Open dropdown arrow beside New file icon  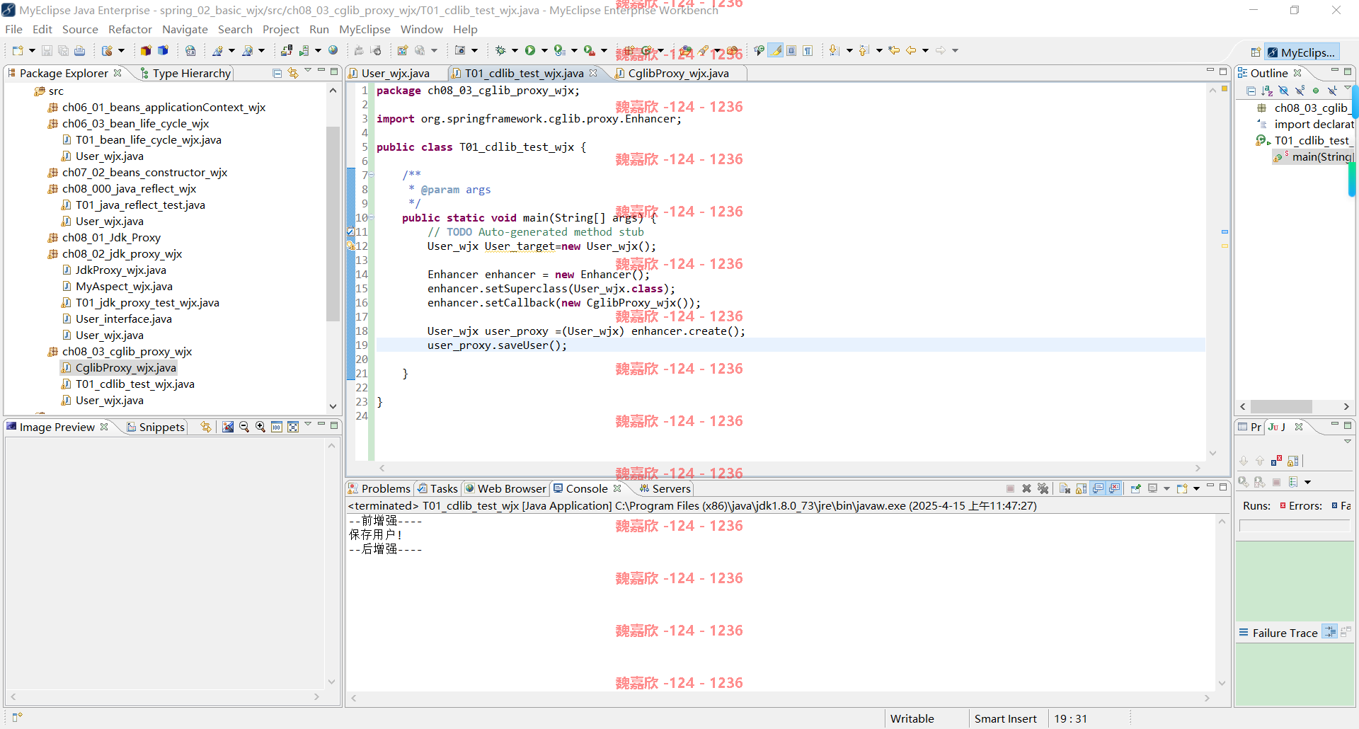[32, 50]
